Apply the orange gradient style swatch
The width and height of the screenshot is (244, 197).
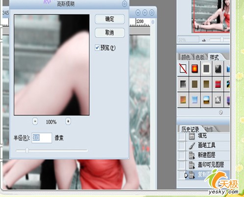click(183, 100)
